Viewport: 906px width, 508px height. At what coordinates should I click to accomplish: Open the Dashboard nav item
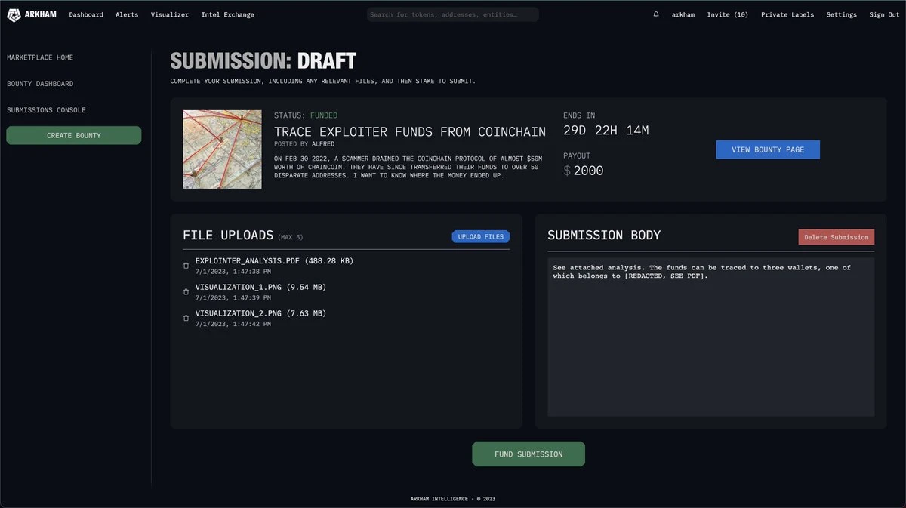[x=86, y=14]
